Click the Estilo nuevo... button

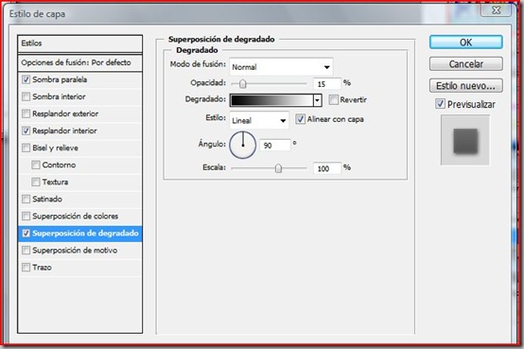(466, 86)
